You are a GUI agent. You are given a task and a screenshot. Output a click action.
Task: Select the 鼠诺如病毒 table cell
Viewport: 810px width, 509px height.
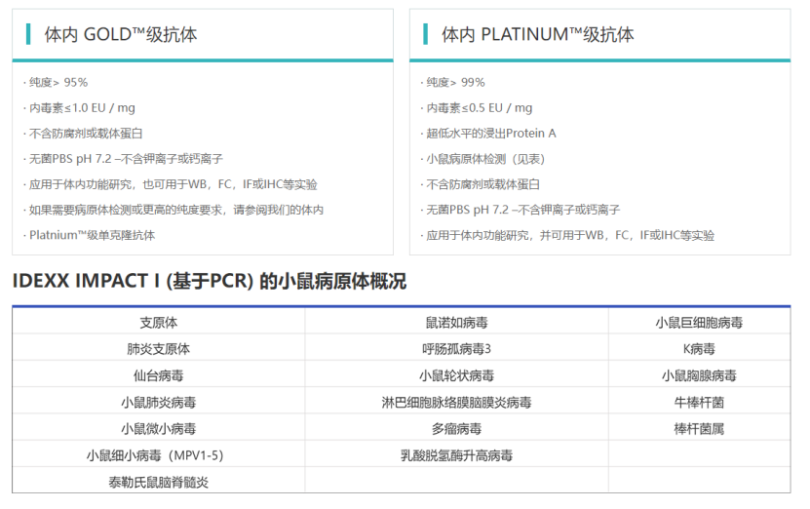(x=456, y=323)
